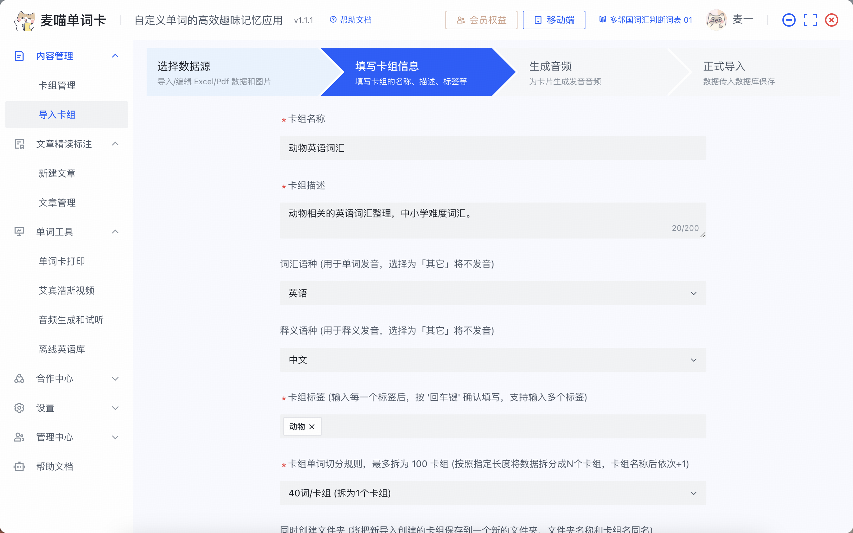The height and width of the screenshot is (533, 853).
Task: Click the 麦喵单词卡 cat logo
Action: coord(24,19)
